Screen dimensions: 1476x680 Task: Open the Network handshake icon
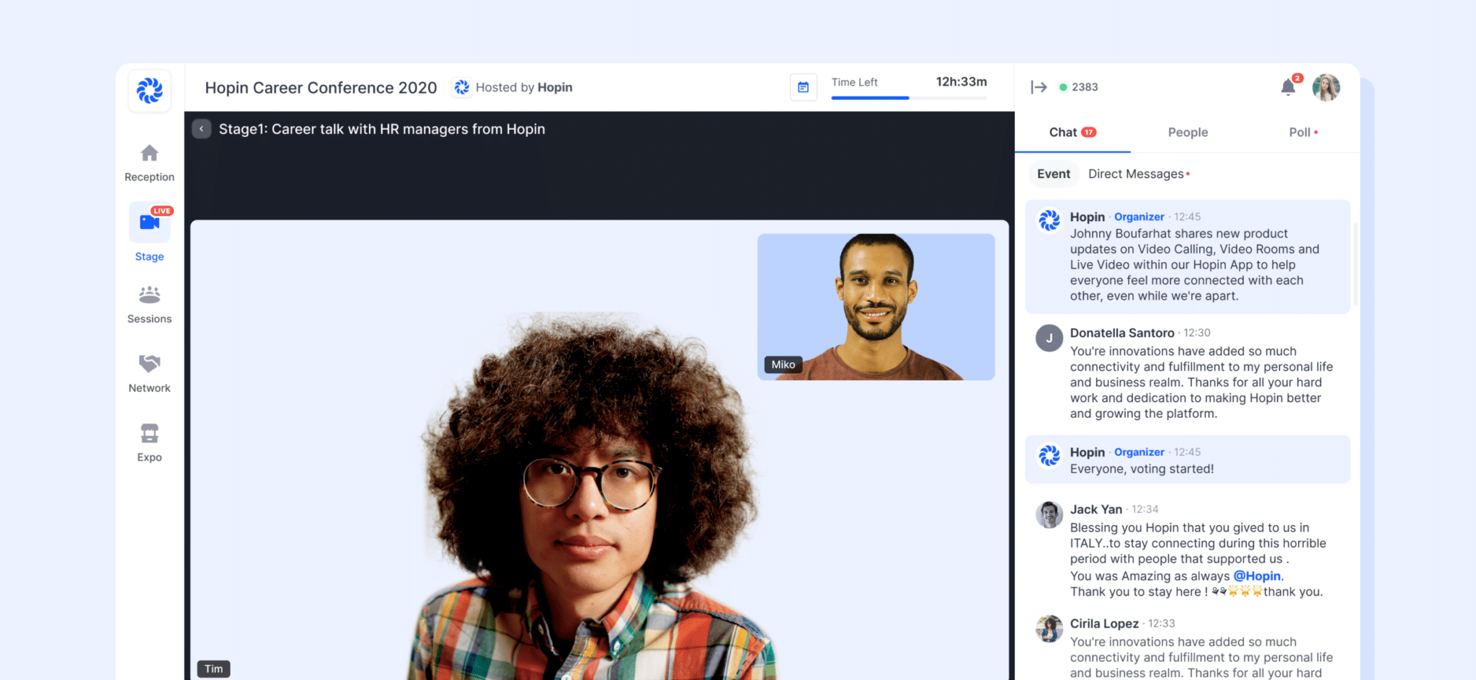pyautogui.click(x=149, y=364)
